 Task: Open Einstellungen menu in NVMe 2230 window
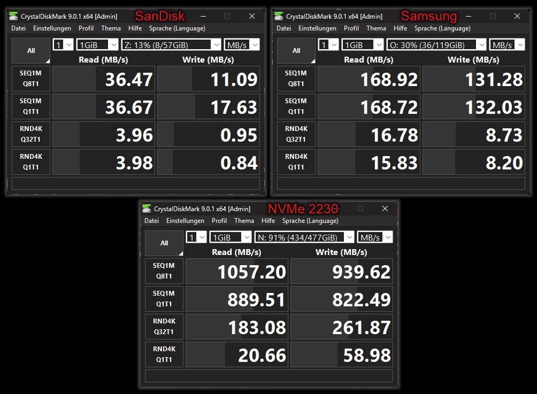[185, 220]
